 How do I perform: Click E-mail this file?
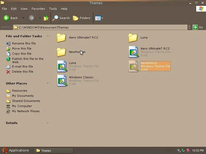[22, 66]
